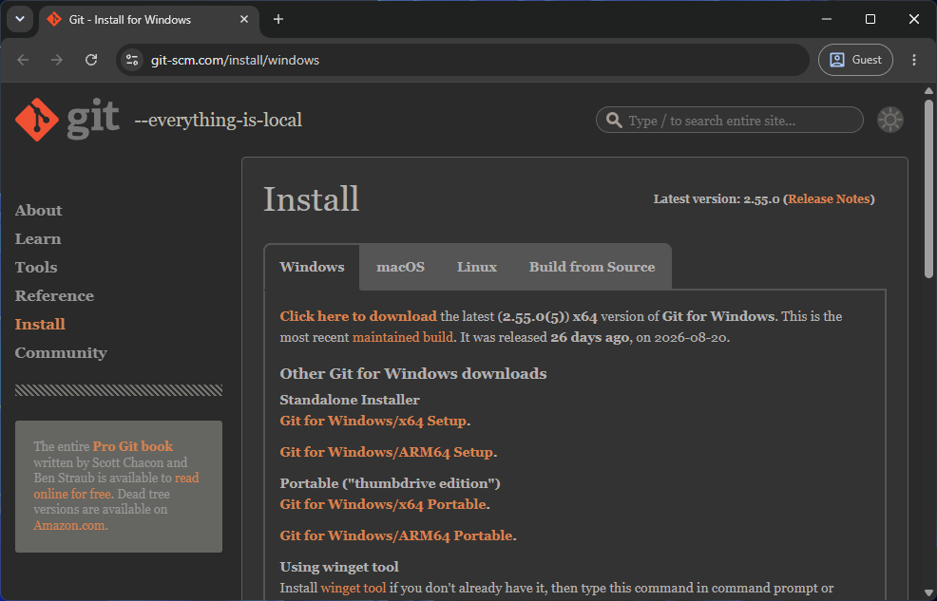Click the 'Click here to download' link
Screen dimensions: 937x601
[358, 316]
